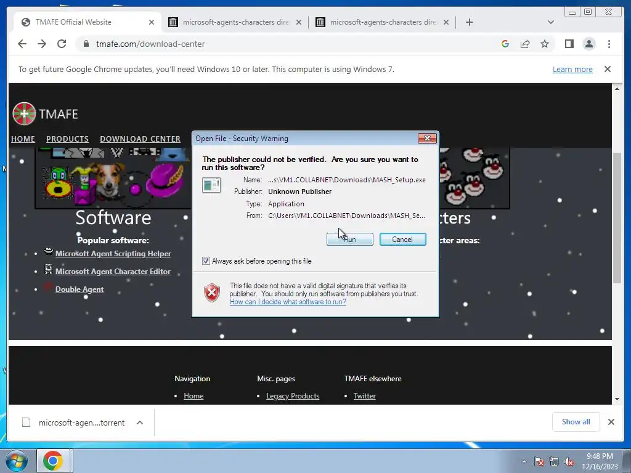
Task: Click the Chrome forward arrow
Action: pos(42,44)
